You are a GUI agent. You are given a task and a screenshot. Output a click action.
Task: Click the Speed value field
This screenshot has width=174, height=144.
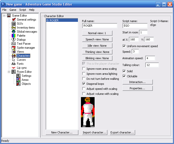pyautogui.click(x=135, y=51)
